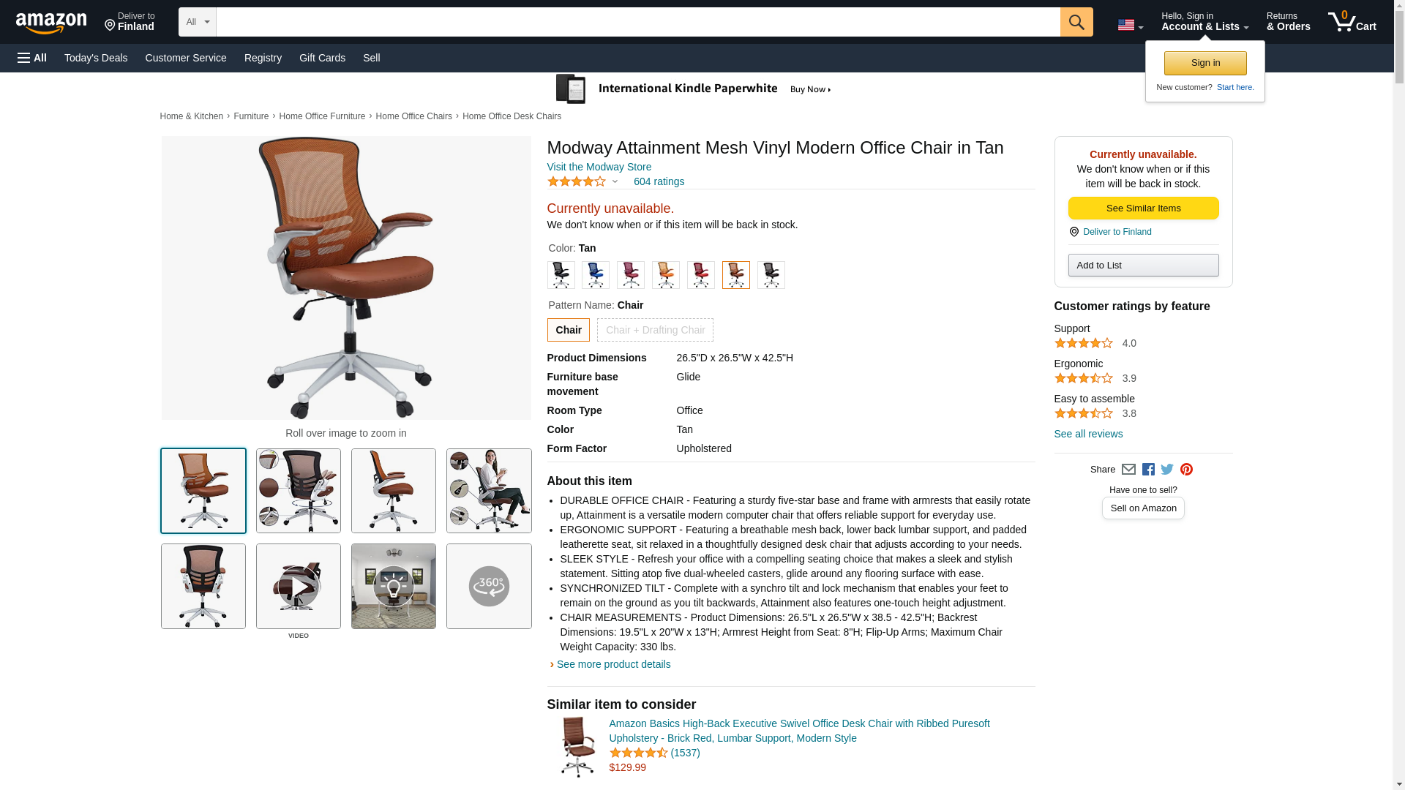This screenshot has width=1405, height=790.
Task: Click the See Similar Items button
Action: click(1143, 208)
